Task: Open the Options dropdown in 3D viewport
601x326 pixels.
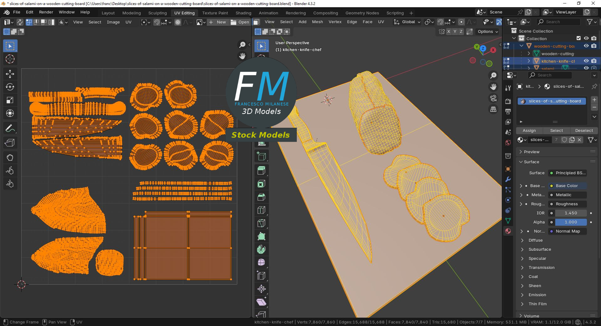Action: pyautogui.click(x=488, y=32)
